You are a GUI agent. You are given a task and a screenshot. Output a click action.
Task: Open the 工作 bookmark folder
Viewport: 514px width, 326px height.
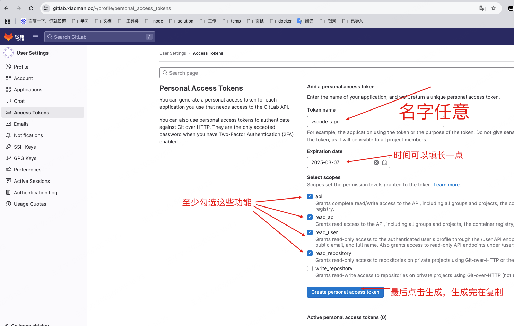208,21
